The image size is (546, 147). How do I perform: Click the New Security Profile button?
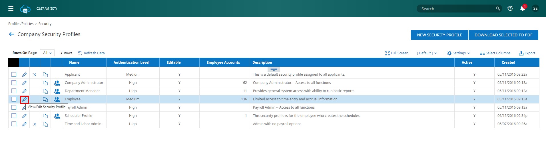coord(439,35)
